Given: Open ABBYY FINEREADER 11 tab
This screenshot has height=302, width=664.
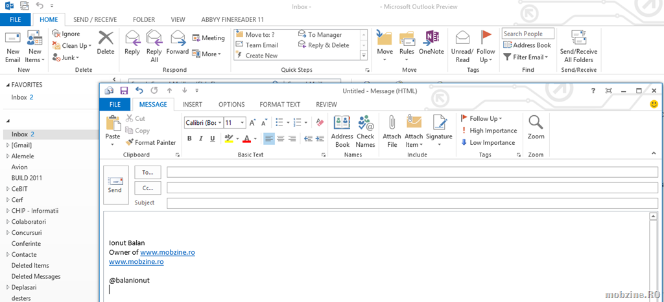Looking at the screenshot, I should click(x=233, y=19).
